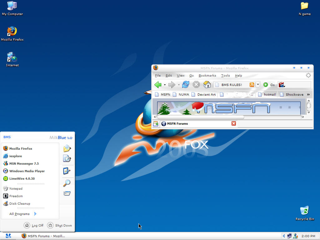The image size is (320, 240).
Task: Open the Go menu in Firefox
Action: (x=192, y=76)
